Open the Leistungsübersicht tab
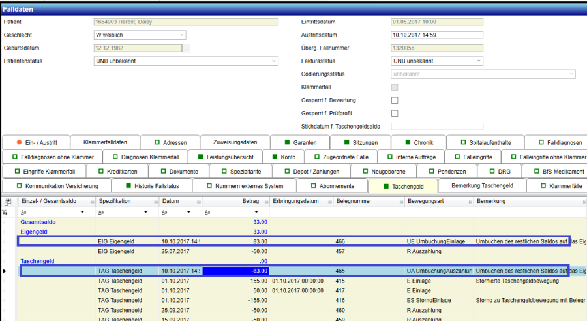 (x=224, y=157)
